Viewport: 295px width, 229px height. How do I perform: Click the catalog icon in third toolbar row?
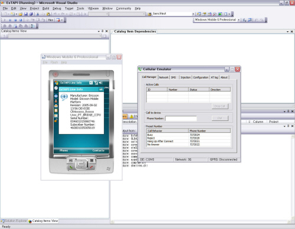(x=32, y=26)
